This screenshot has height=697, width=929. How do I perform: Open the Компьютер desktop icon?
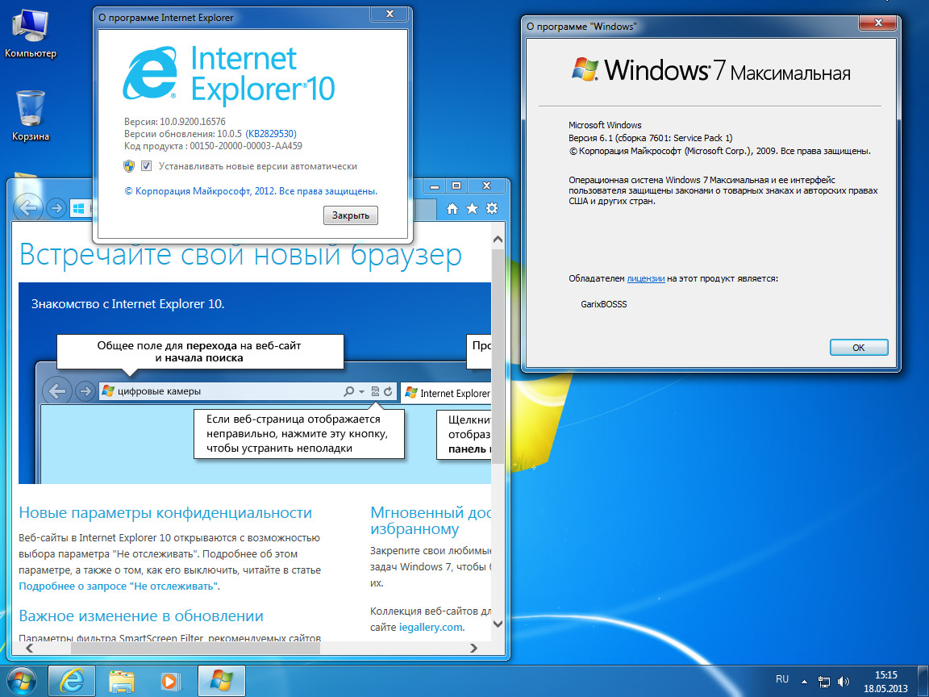[30, 34]
